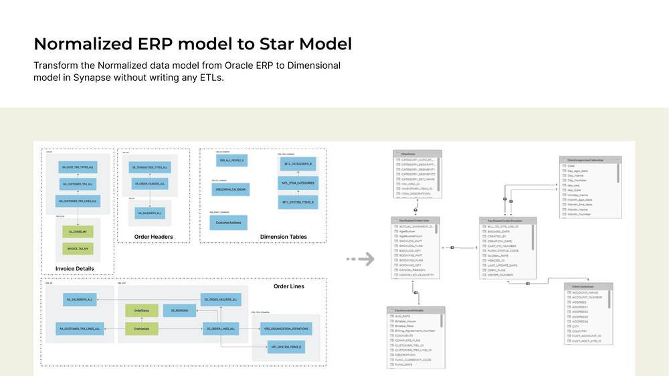669x376 pixels.
Task: Select MTL_SYSTEM_ITEMS_B in Dimension Tables group
Action: pos(298,202)
